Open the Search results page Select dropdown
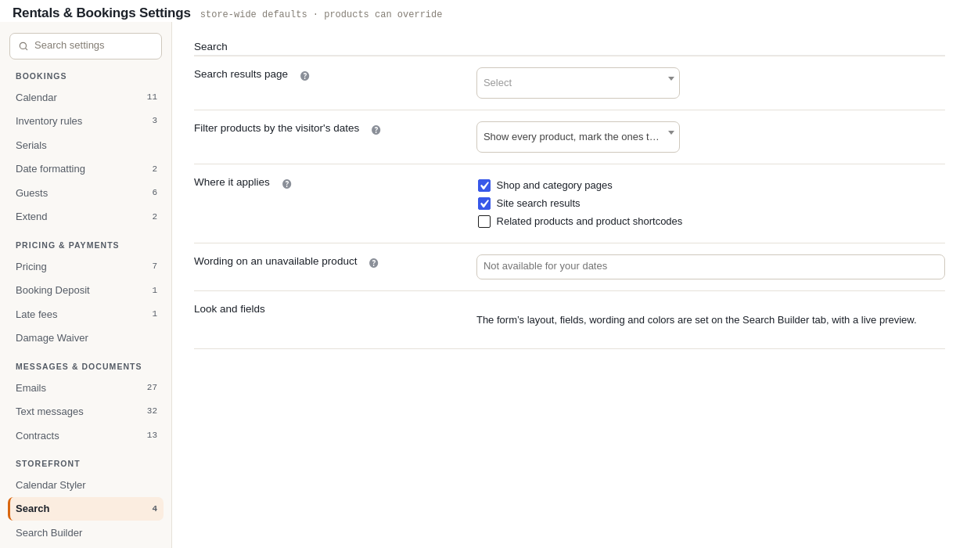 (578, 83)
